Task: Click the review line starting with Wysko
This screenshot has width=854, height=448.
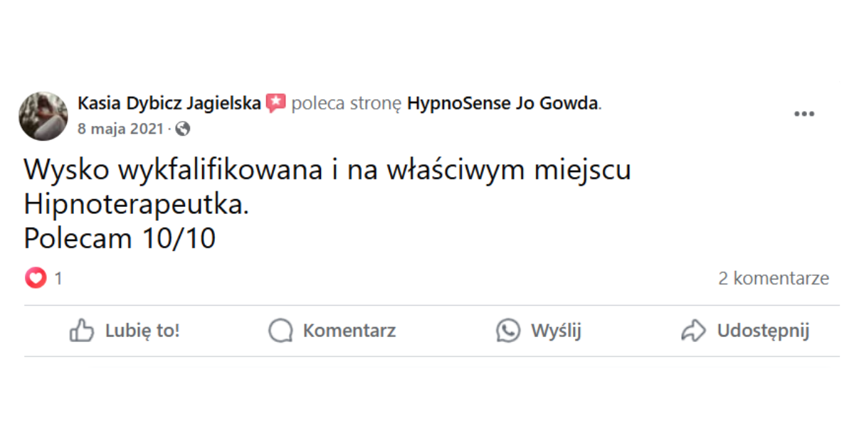Action: coord(327,171)
